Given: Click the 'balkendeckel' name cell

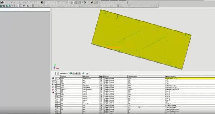Looking at the screenshot, I should [x=91, y=89].
